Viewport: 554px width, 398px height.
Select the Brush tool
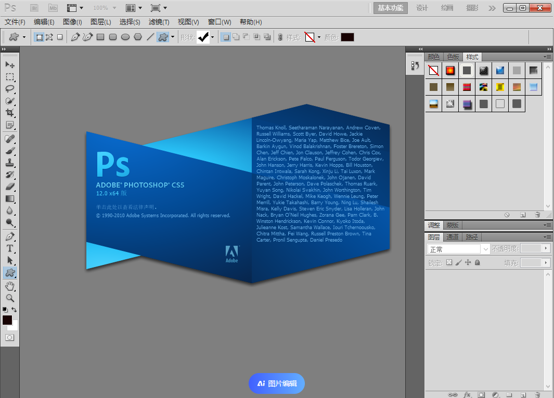tap(10, 151)
